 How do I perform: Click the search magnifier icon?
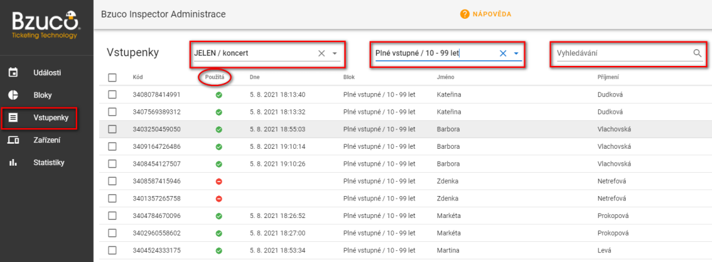click(697, 53)
